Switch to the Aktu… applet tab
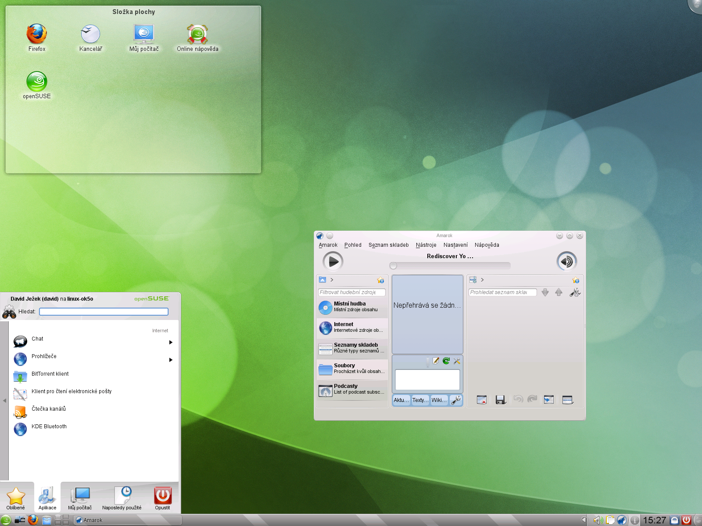This screenshot has height=526, width=702. pyautogui.click(x=401, y=400)
